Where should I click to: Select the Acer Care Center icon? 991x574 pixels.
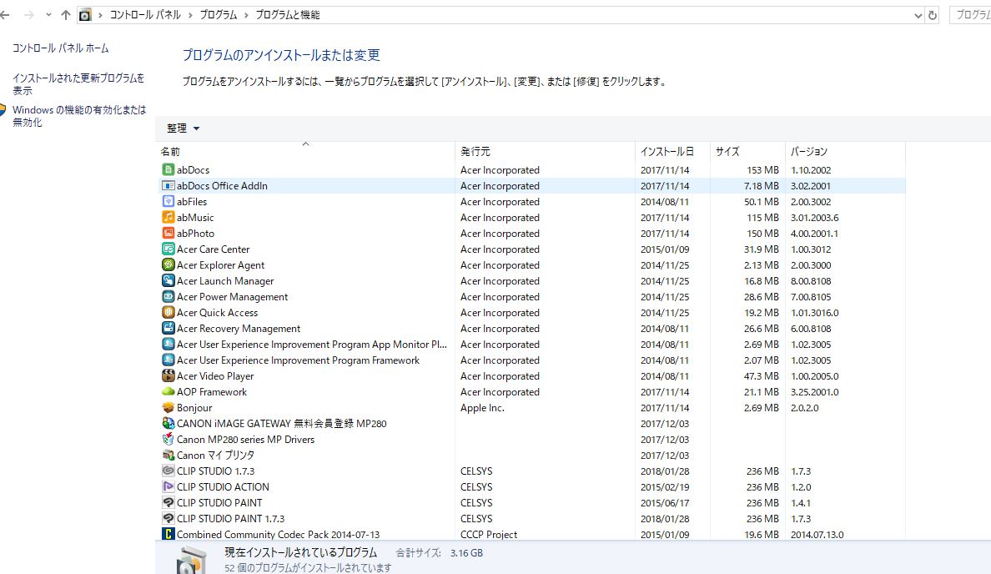click(168, 249)
